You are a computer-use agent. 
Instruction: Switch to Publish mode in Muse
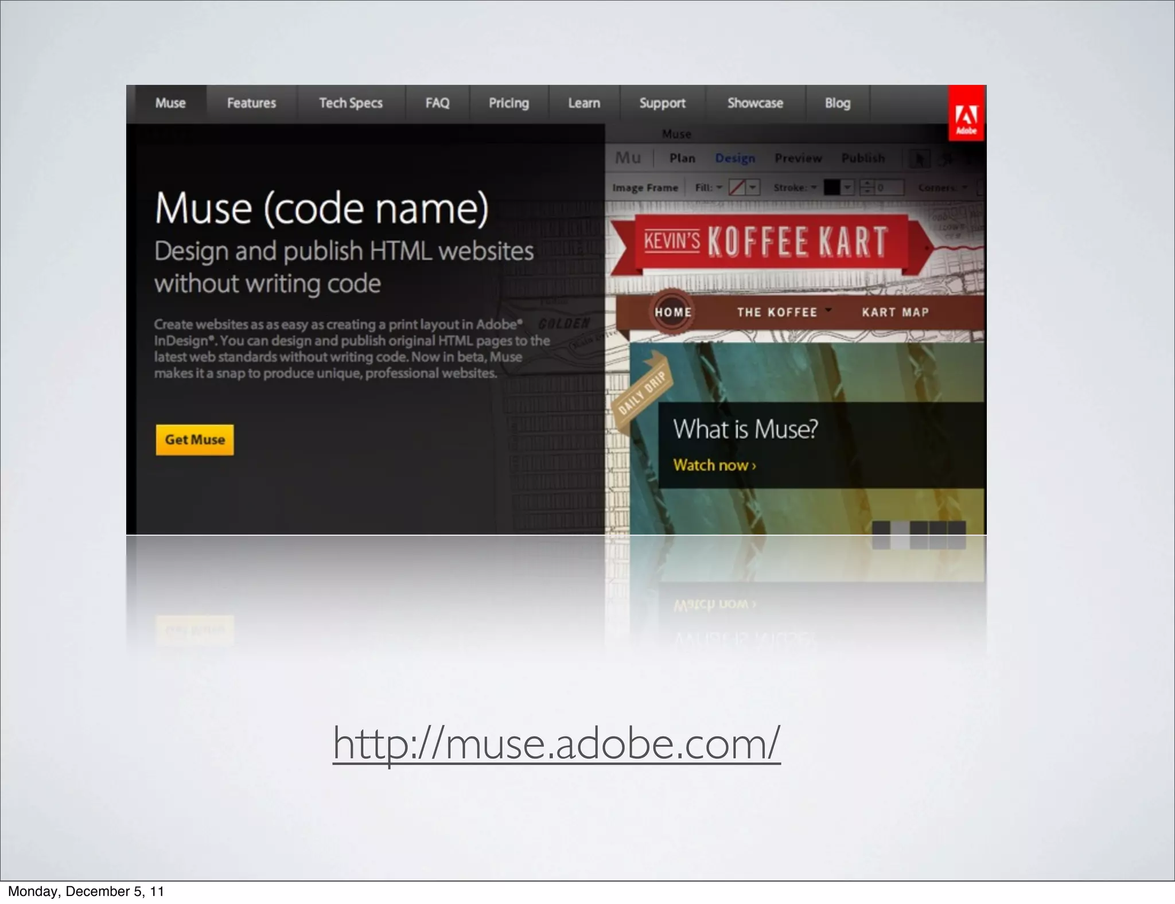click(863, 158)
